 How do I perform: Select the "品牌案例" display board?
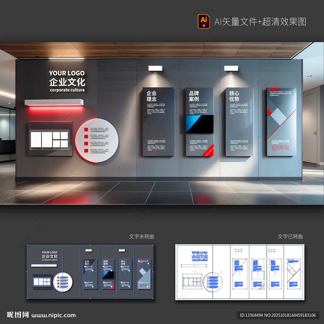point(200,122)
